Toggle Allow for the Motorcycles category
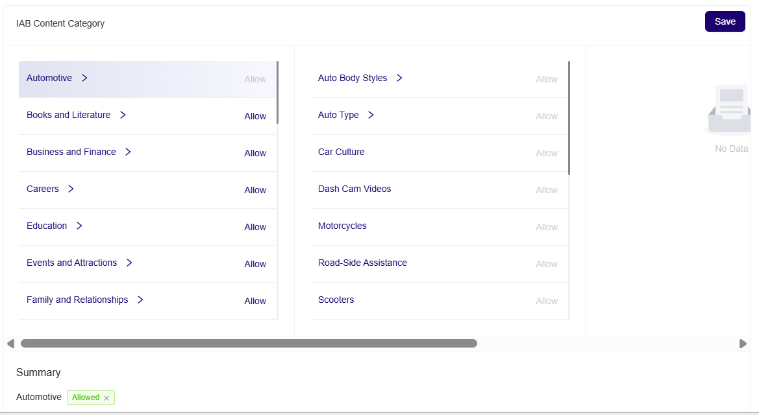This screenshot has width=759, height=415. [547, 227]
